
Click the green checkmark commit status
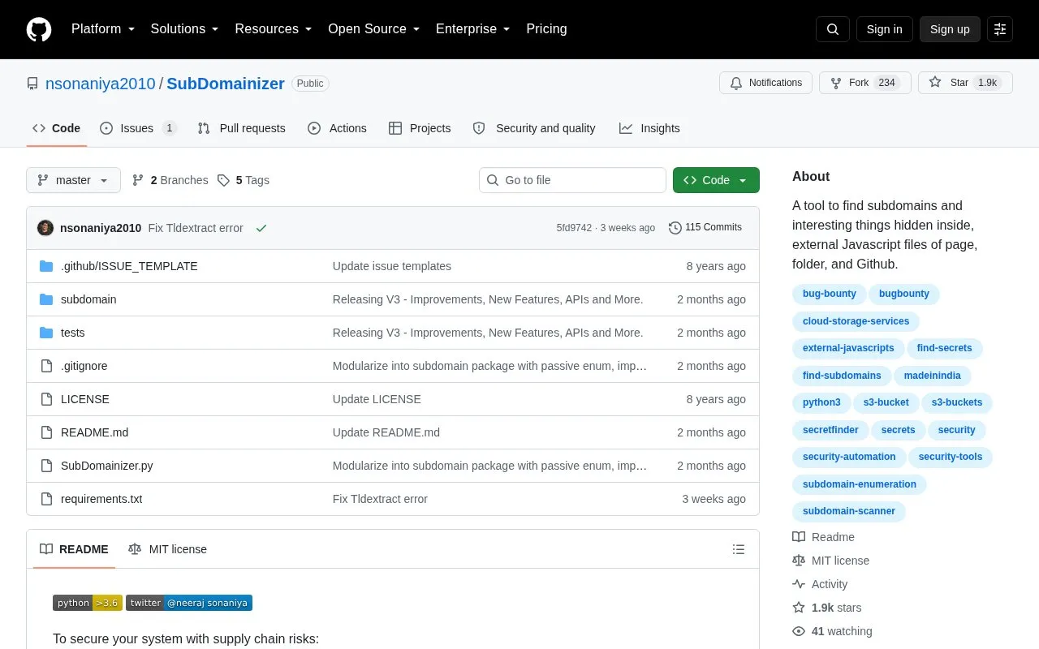[261, 228]
